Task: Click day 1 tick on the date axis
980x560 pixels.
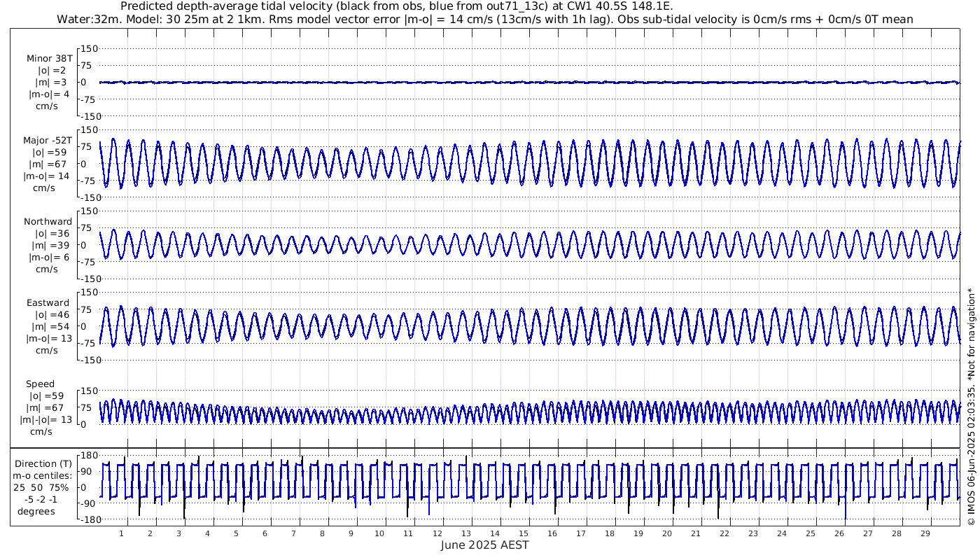Action: pyautogui.click(x=122, y=533)
